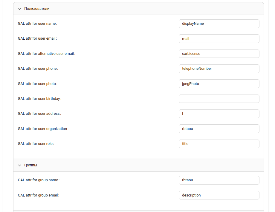Click the "GAL attr for user photo" label
The width and height of the screenshot is (275, 212).
click(37, 84)
